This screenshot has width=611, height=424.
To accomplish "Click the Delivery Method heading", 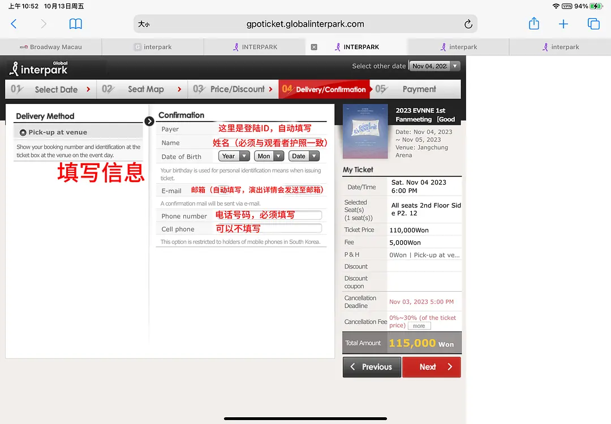I will (x=45, y=116).
